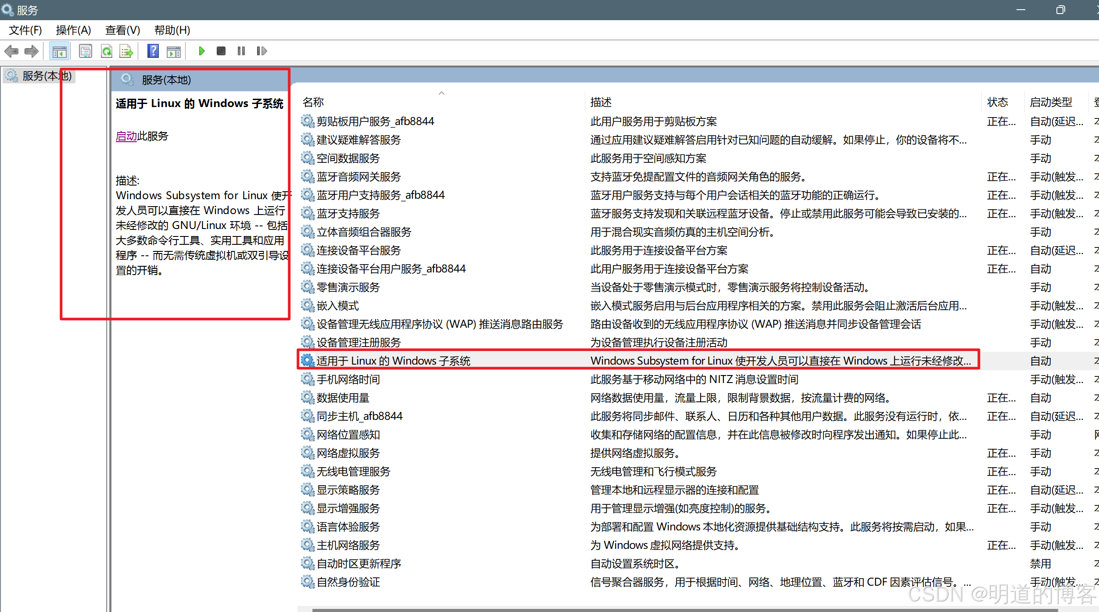
Task: Open the blue Help toolbar icon
Action: pos(153,51)
